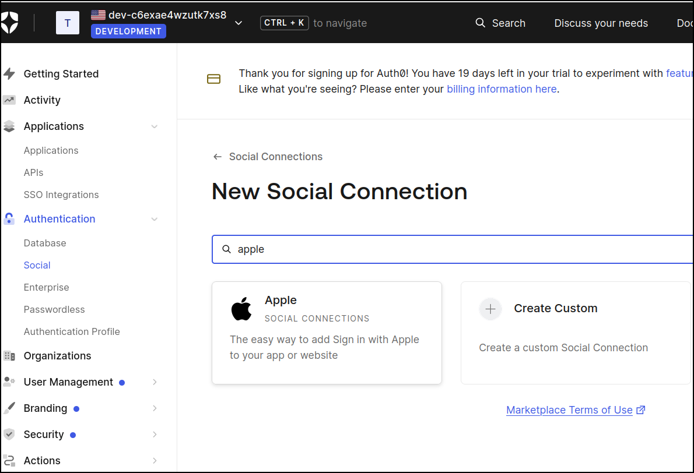Open the APIs page
The height and width of the screenshot is (473, 694).
pyautogui.click(x=34, y=172)
